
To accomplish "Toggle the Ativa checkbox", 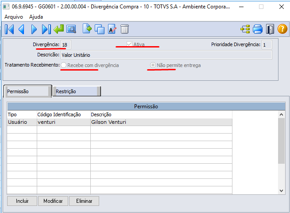I will pos(129,44).
